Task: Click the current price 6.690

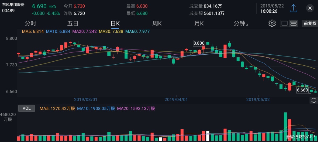Action: (x=39, y=6)
